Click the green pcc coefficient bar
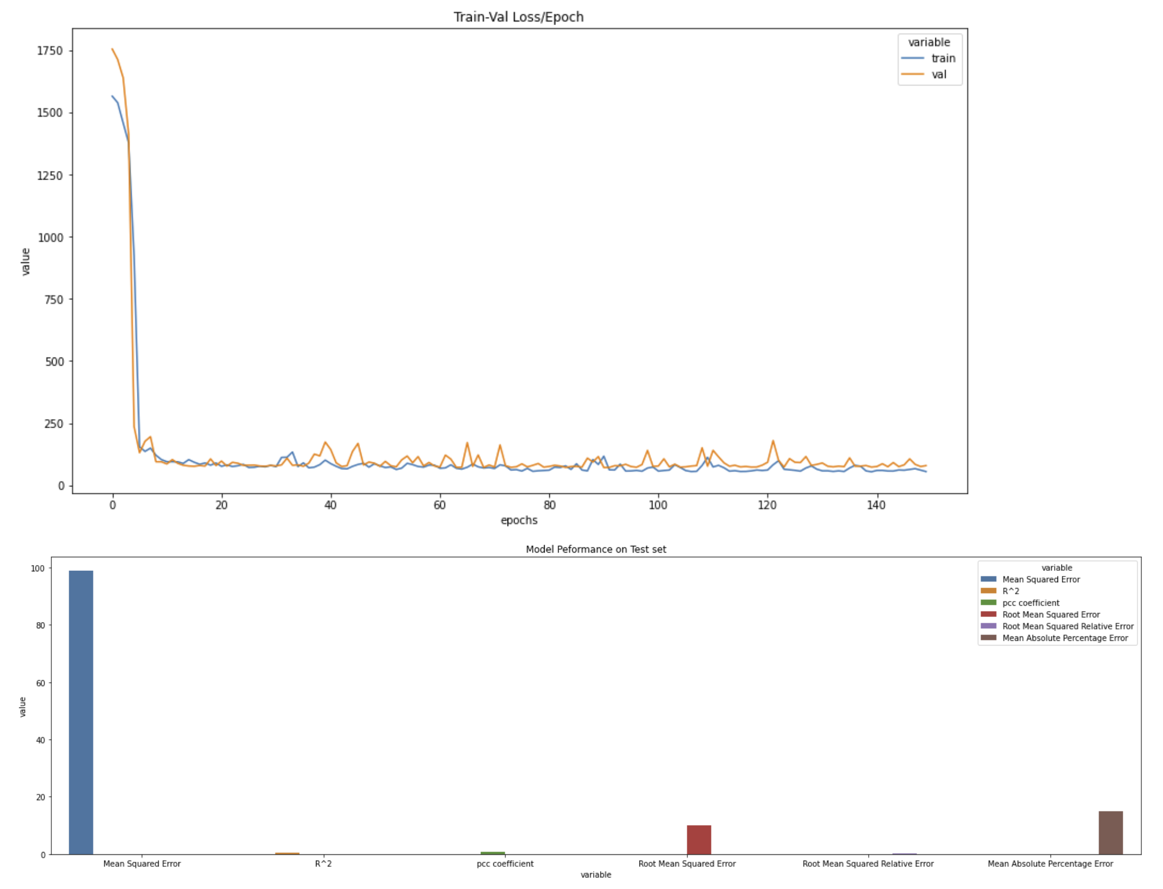 493,853
